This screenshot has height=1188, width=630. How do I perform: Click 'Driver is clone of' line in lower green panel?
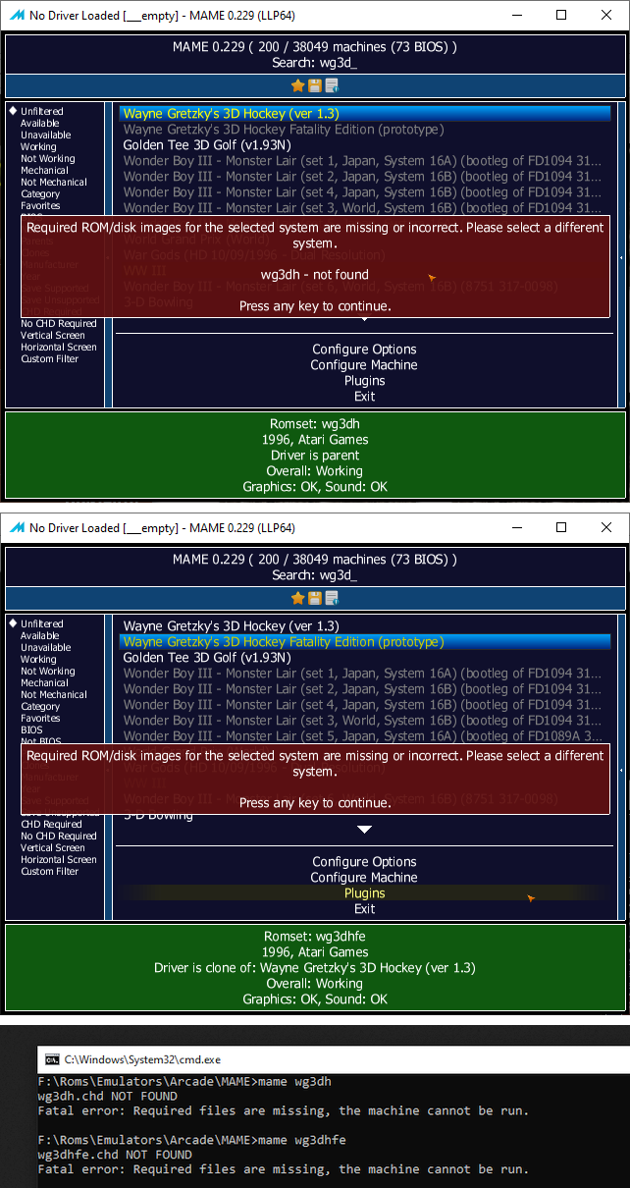coord(315,967)
